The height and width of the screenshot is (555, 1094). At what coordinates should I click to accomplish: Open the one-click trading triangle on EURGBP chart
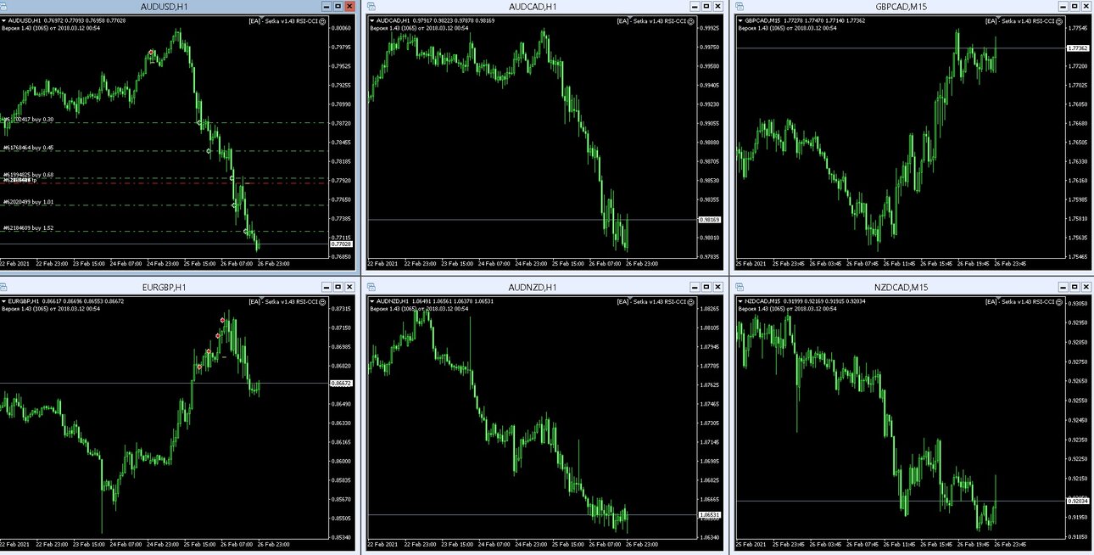click(4, 301)
